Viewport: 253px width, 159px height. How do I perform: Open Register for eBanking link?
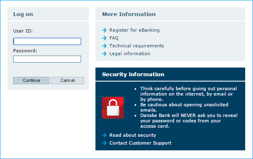point(135,30)
